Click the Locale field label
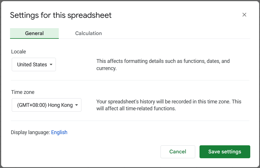This screenshot has width=260, height=168. (x=19, y=52)
